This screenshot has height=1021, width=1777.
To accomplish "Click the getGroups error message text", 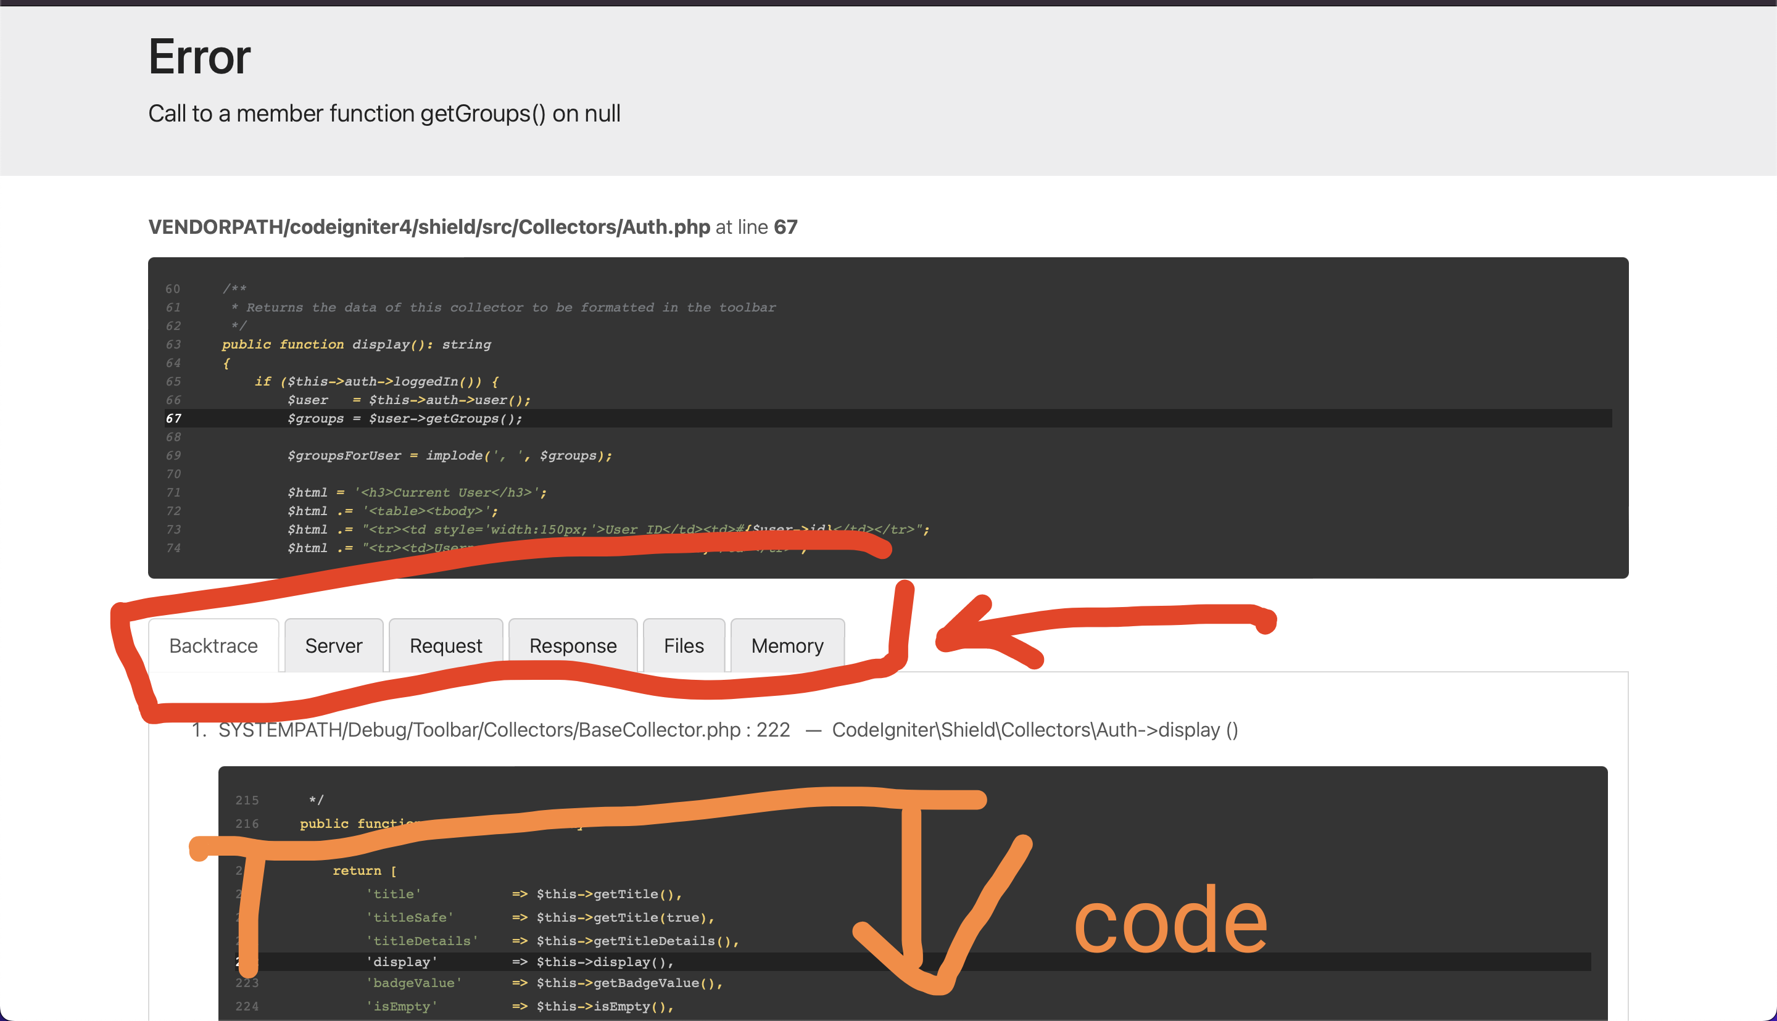I will [384, 113].
